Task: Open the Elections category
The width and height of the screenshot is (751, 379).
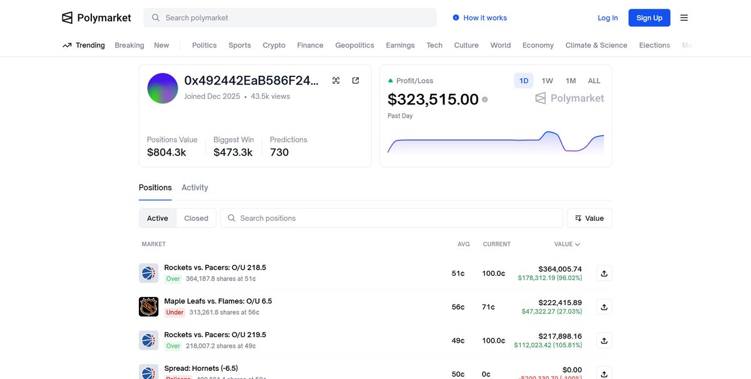Action: pos(655,45)
